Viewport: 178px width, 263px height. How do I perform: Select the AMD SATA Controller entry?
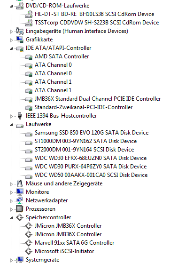tap(62, 56)
